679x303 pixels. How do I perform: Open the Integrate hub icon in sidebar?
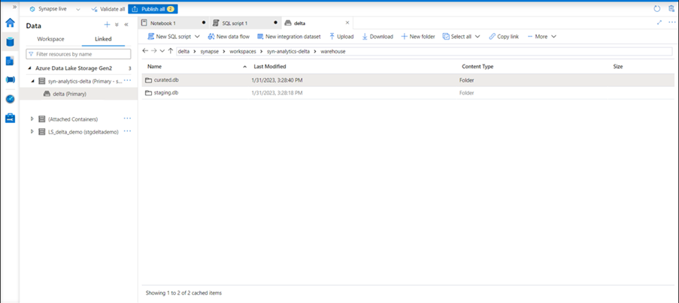pyautogui.click(x=10, y=79)
